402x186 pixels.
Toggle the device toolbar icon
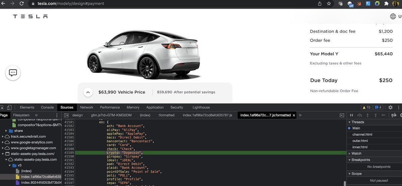(x=9, y=108)
